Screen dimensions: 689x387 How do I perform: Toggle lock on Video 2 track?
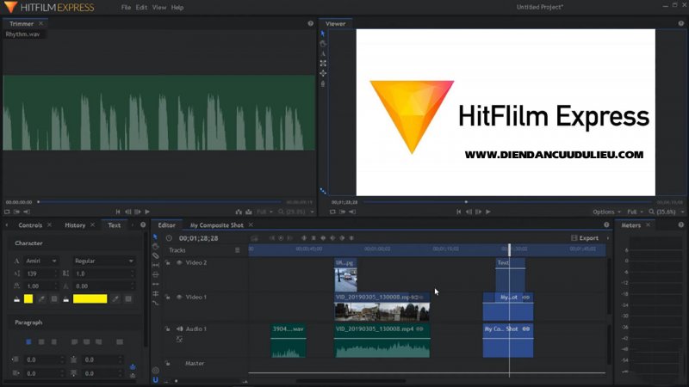click(167, 262)
